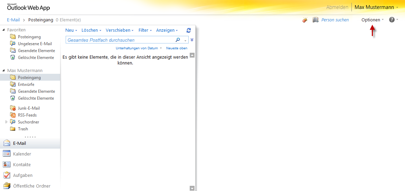Open the Filter dropdown menu
Viewport: 405px width, 191px height.
coord(145,30)
